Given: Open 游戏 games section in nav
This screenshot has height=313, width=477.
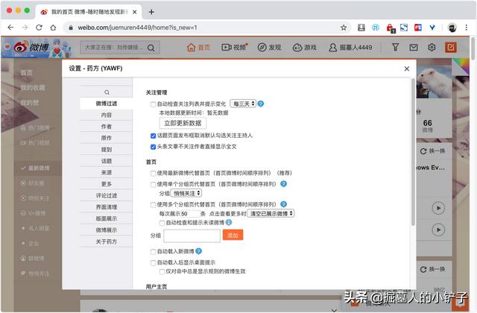Looking at the screenshot, I should [x=305, y=48].
